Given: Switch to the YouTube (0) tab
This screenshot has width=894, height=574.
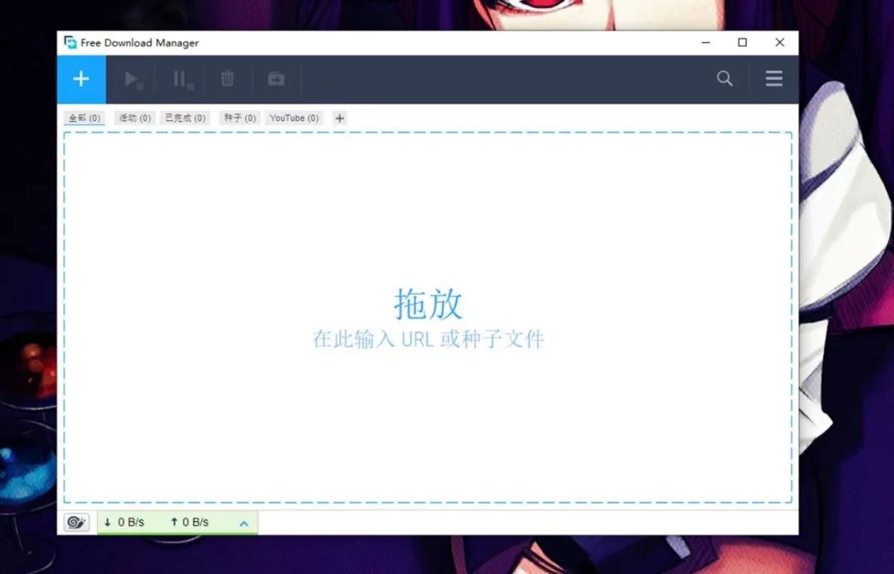Looking at the screenshot, I should pos(294,118).
